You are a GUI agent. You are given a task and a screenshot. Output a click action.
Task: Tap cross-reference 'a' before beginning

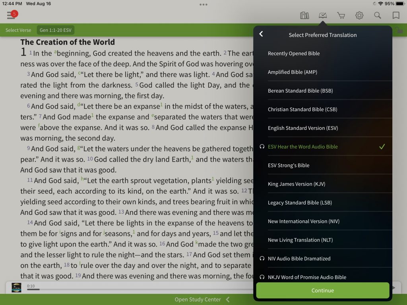point(55,52)
